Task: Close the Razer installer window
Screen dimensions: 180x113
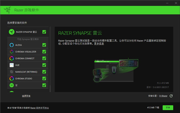Action: click(176, 3)
